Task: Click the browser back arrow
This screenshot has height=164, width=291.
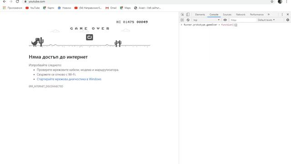Action: click(x=5, y=1)
